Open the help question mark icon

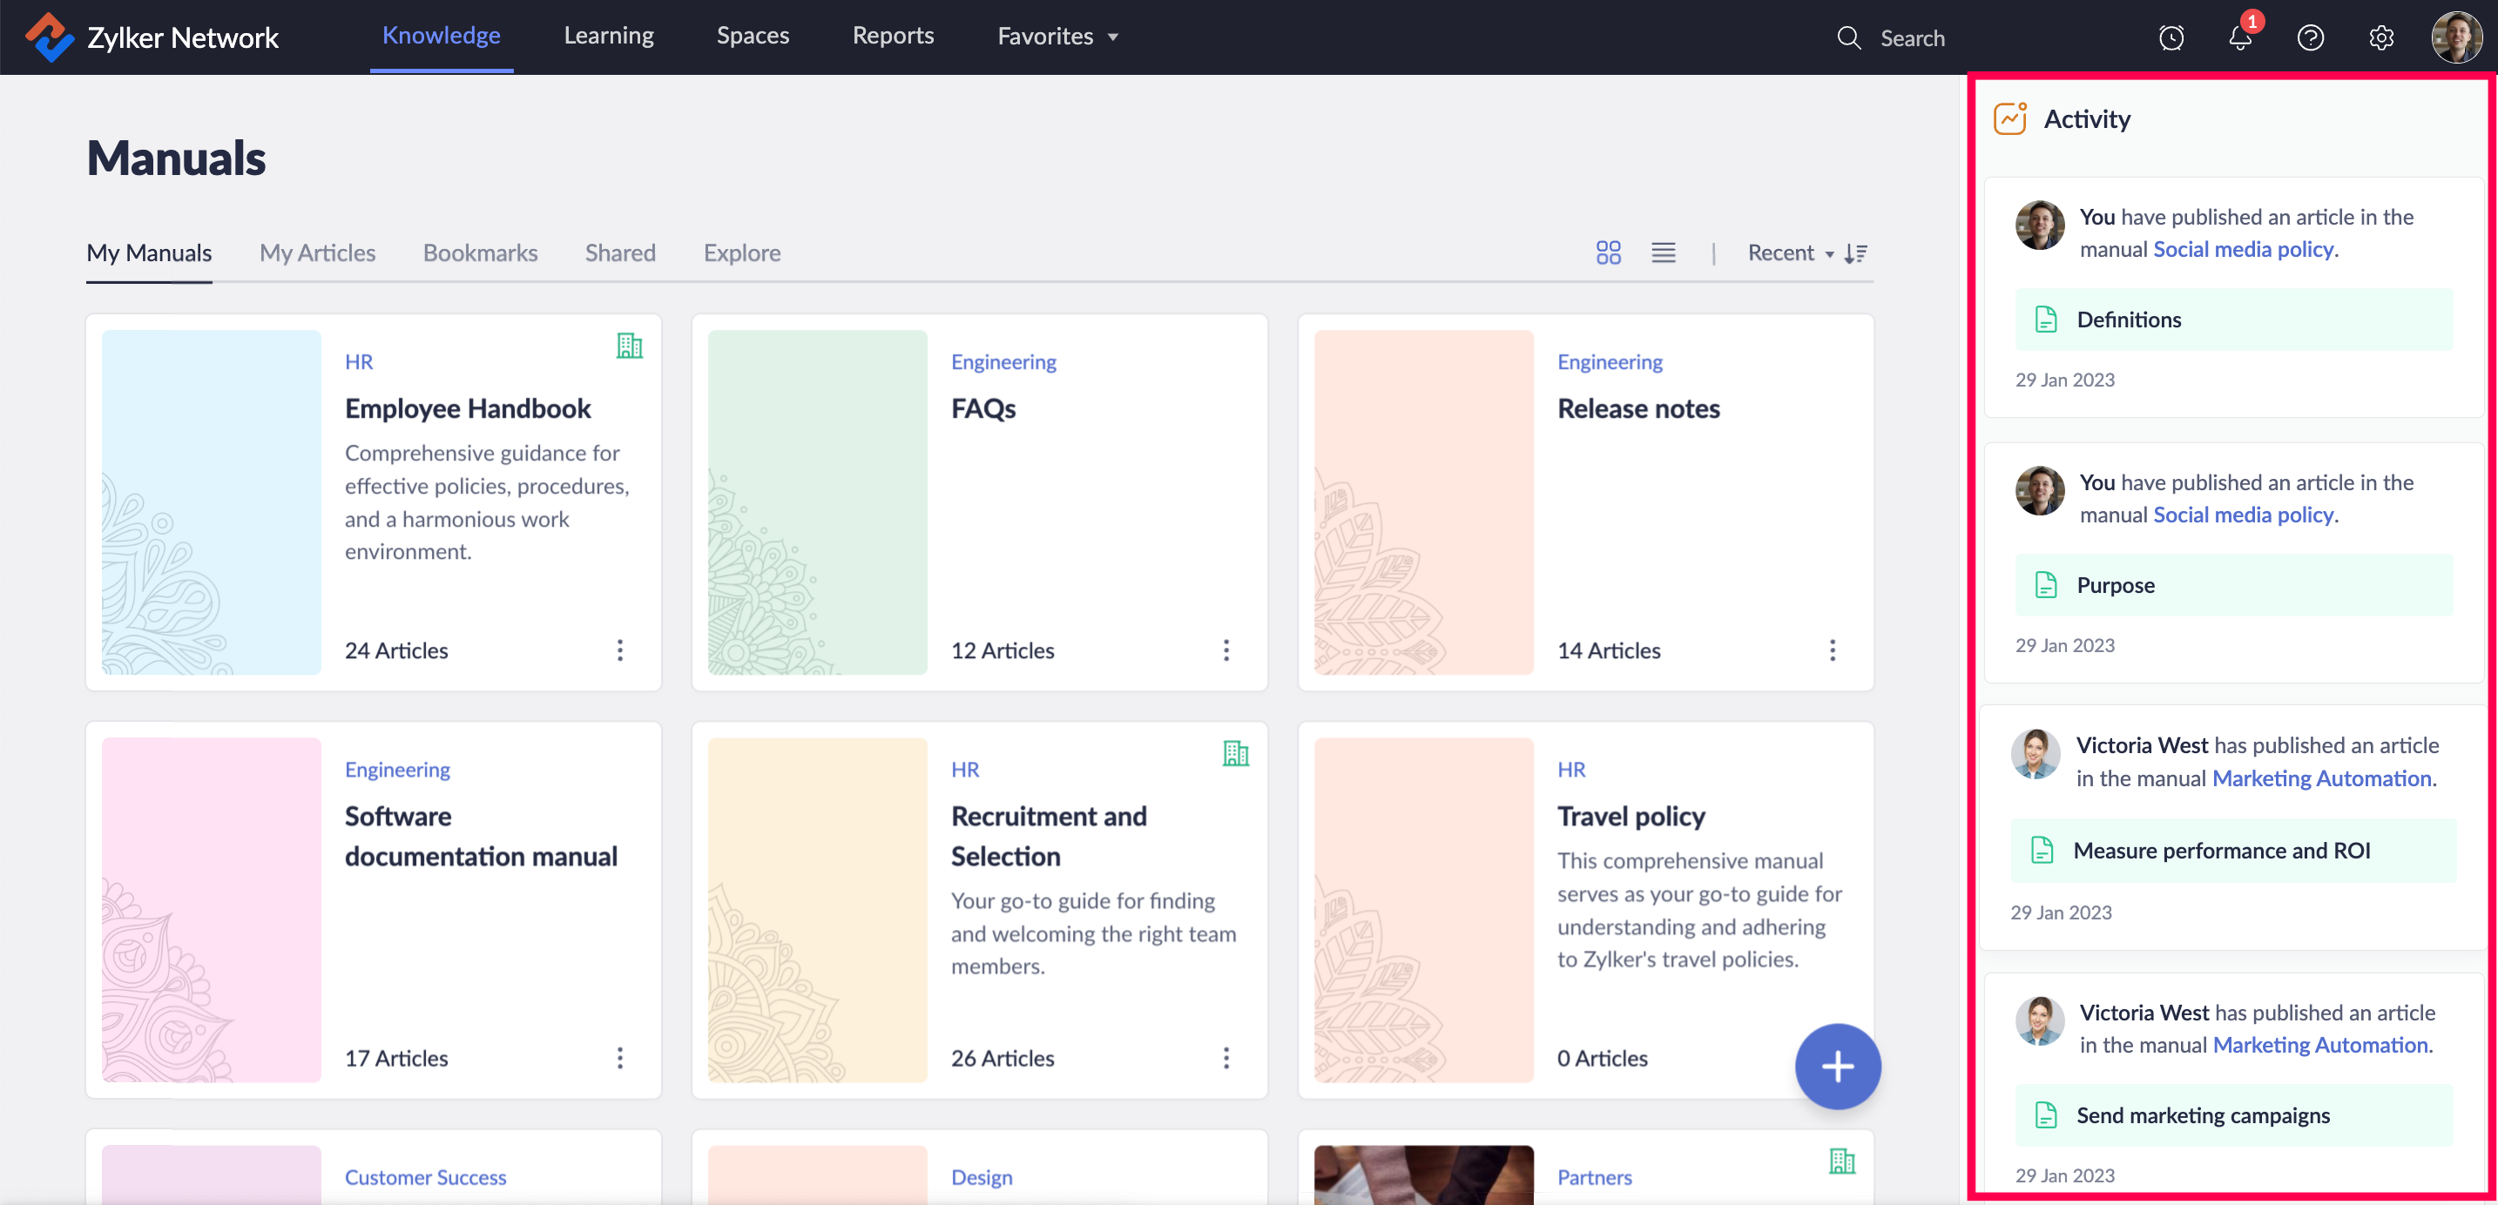point(2310,37)
